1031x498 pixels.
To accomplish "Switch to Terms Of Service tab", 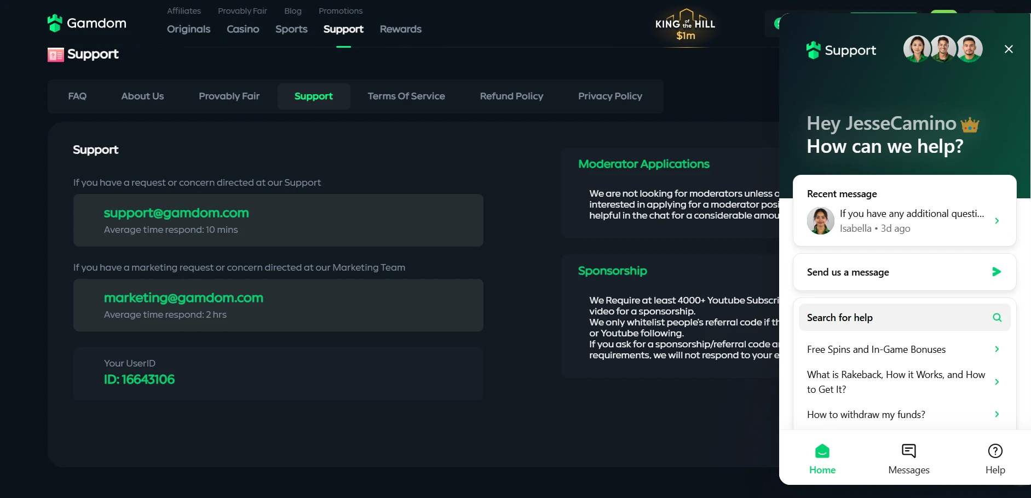I will coord(406,96).
